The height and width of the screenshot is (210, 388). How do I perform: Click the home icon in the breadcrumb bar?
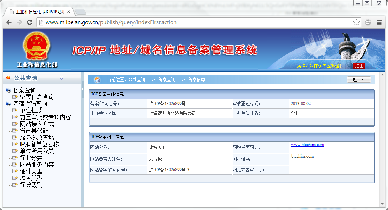tap(97, 79)
